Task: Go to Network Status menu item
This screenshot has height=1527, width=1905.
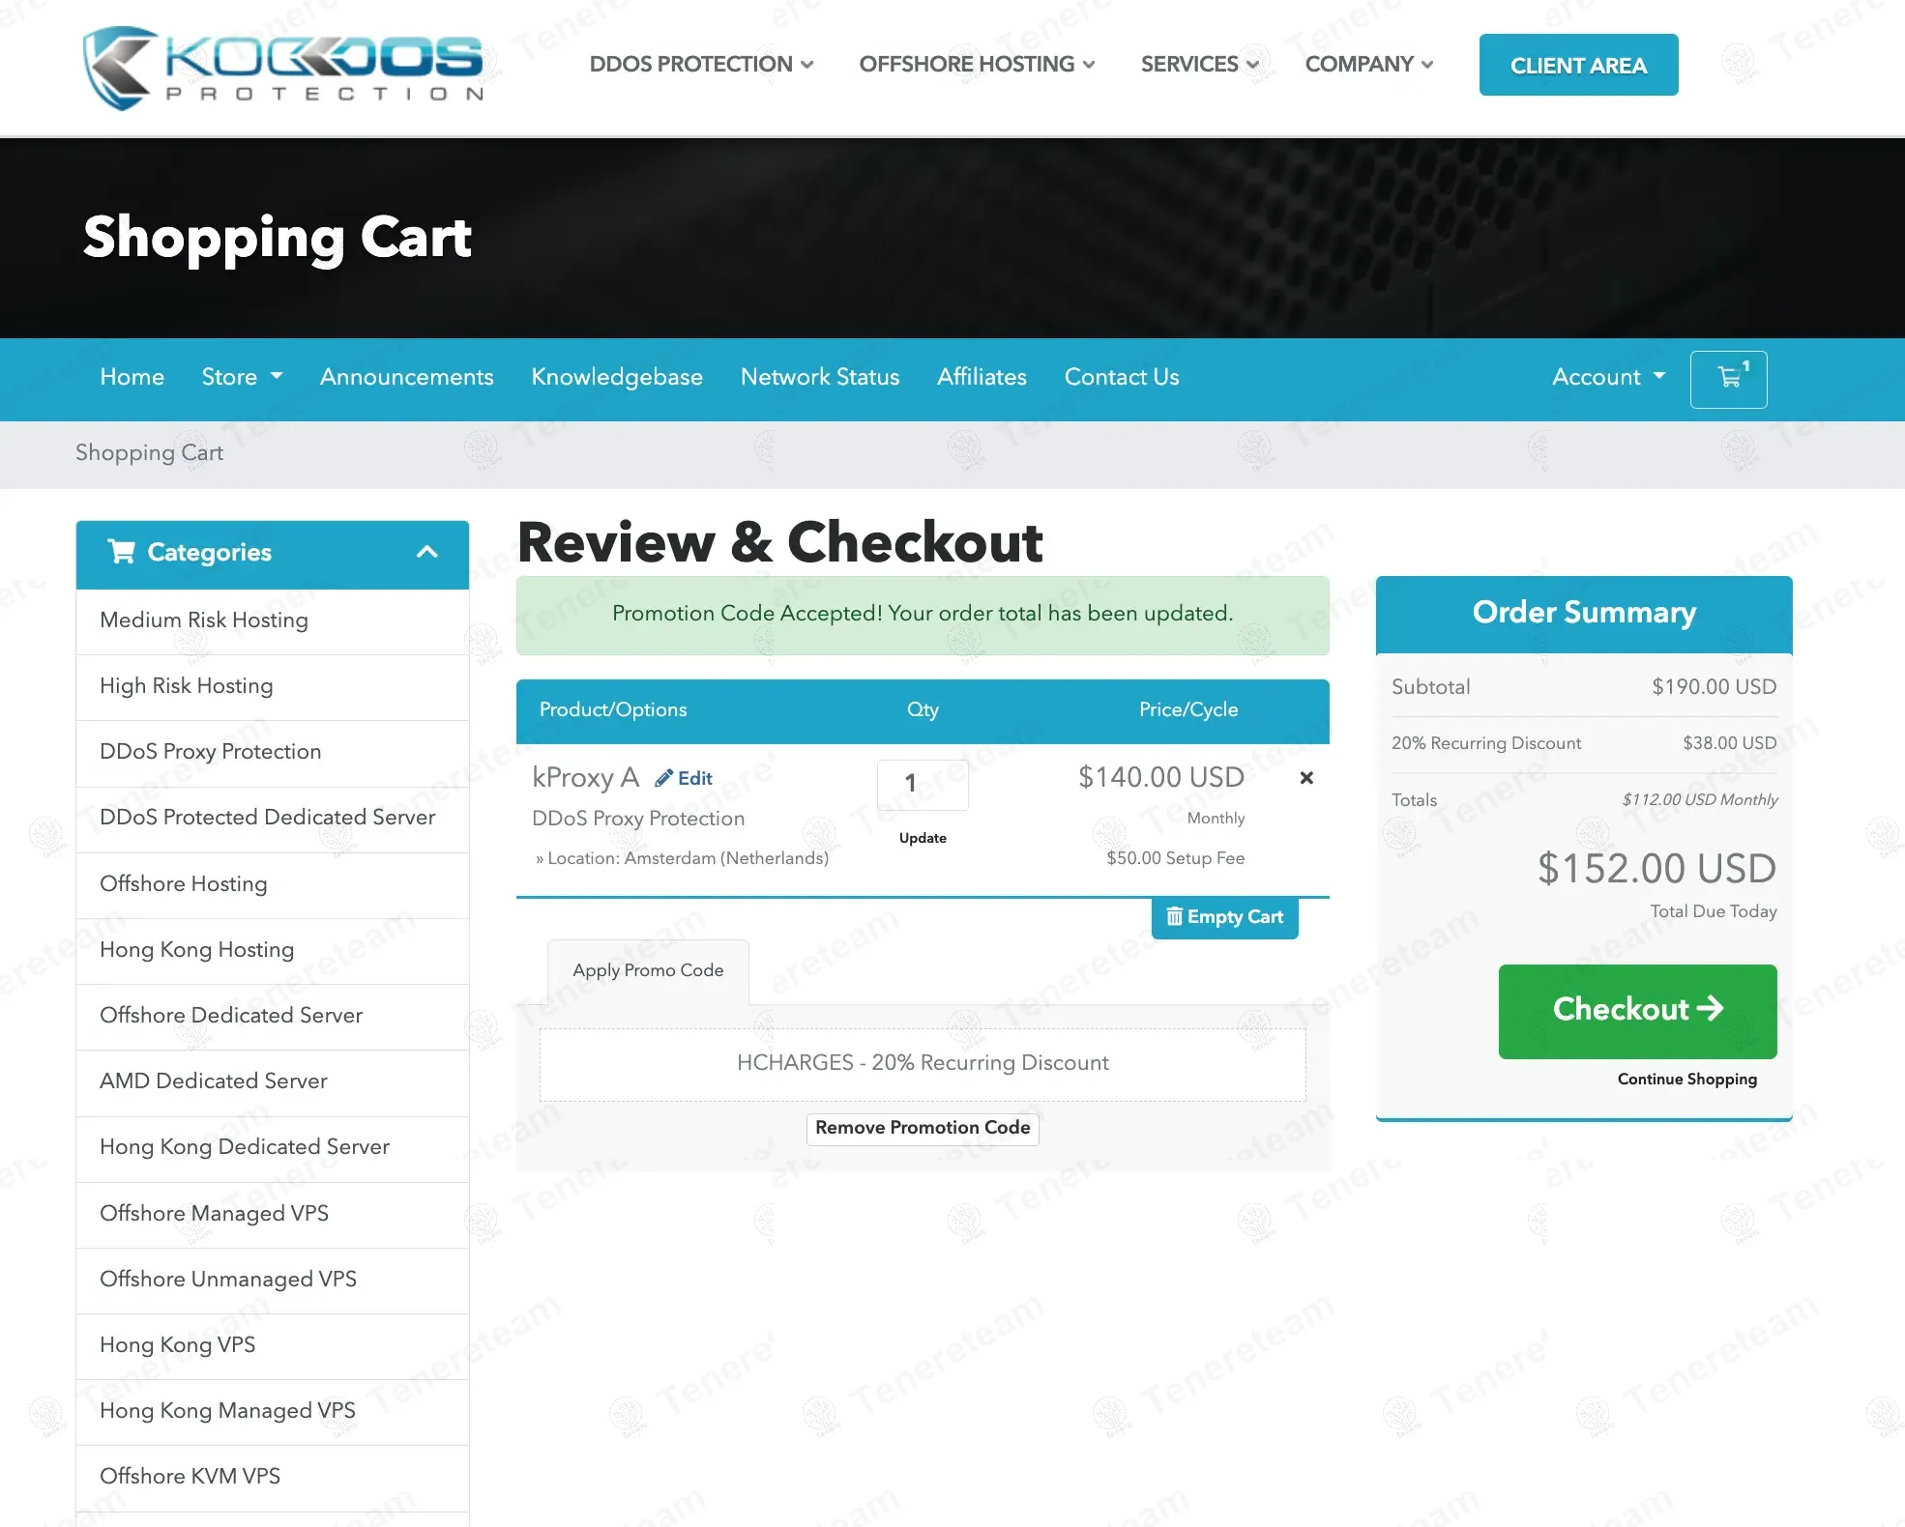Action: pos(819,377)
